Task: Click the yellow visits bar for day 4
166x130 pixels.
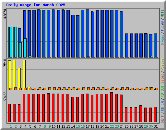Action: coord(24,74)
